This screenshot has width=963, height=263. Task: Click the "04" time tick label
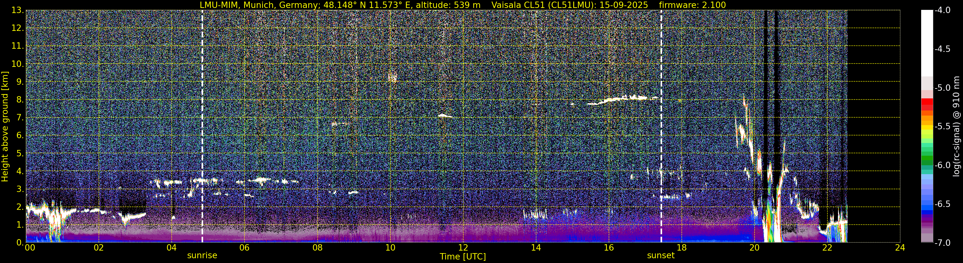click(172, 248)
